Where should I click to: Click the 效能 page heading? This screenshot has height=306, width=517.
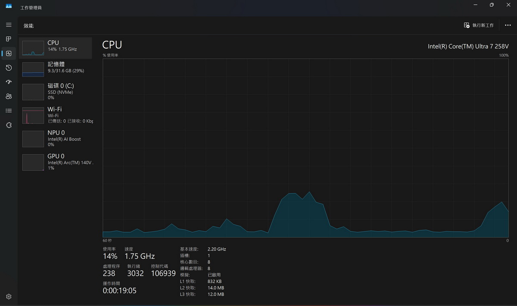click(28, 26)
